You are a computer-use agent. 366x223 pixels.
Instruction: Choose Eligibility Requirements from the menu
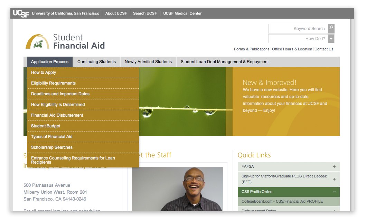[53, 83]
